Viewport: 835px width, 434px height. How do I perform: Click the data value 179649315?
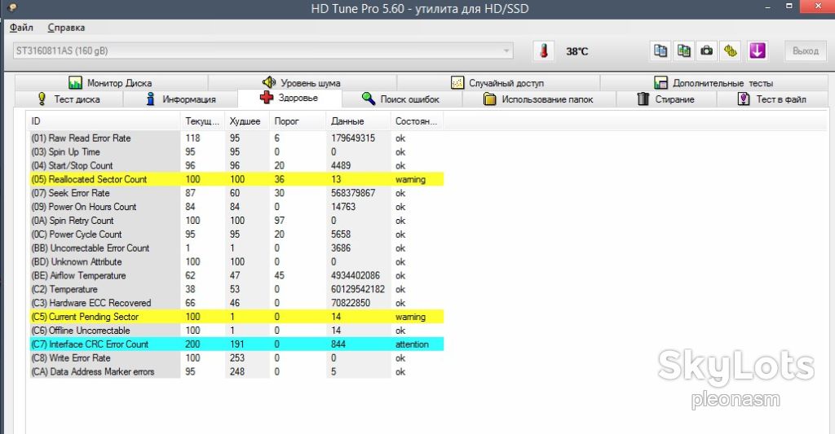click(352, 138)
